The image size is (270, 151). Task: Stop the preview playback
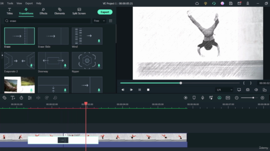148,90
